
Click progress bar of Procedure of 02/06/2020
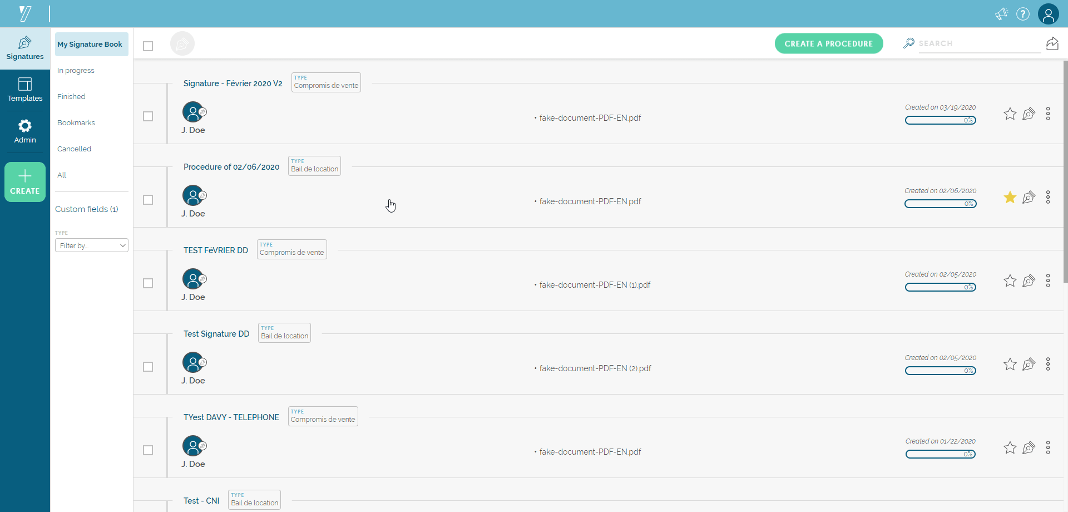(941, 204)
